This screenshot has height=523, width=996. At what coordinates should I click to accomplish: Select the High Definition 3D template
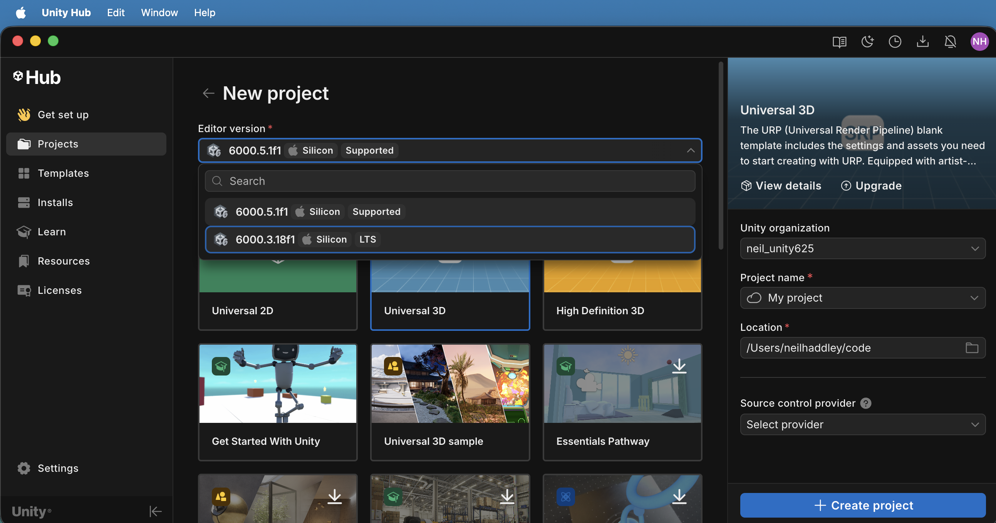point(622,295)
